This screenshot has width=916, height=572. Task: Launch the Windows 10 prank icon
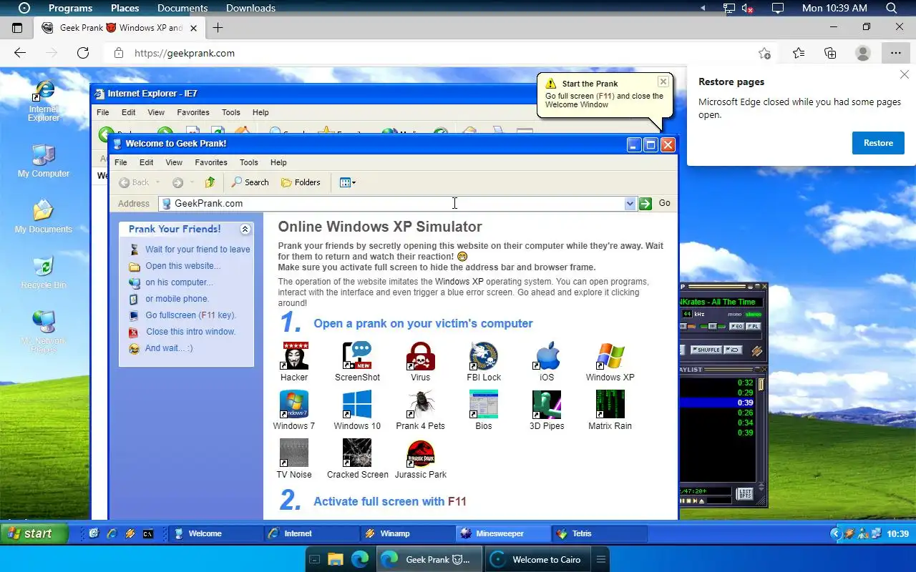tap(357, 410)
